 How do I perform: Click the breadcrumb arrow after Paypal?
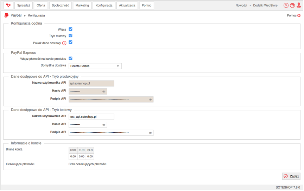[x=25, y=15]
